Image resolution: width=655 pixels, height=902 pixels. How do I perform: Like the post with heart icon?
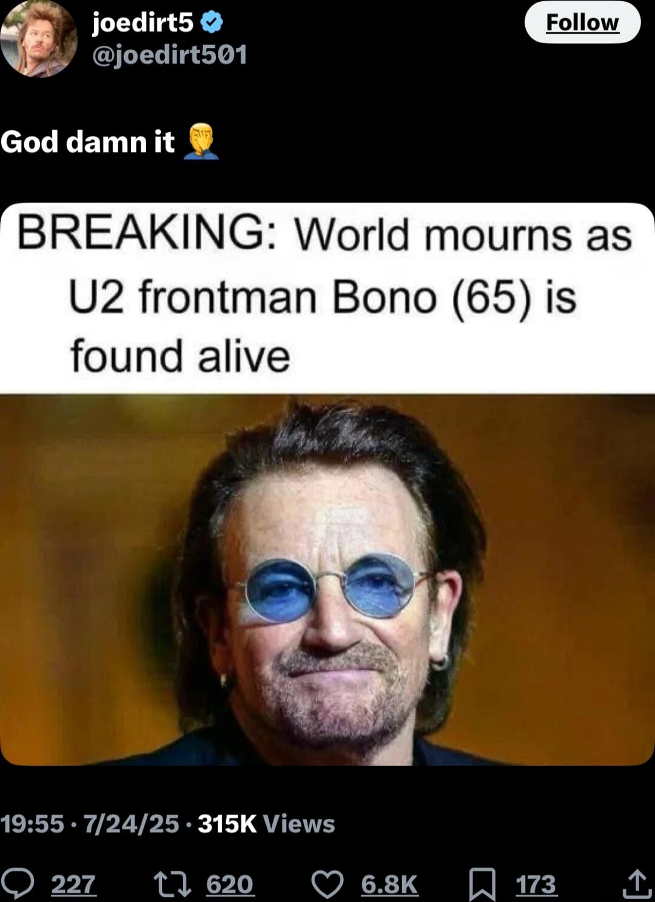point(327,884)
